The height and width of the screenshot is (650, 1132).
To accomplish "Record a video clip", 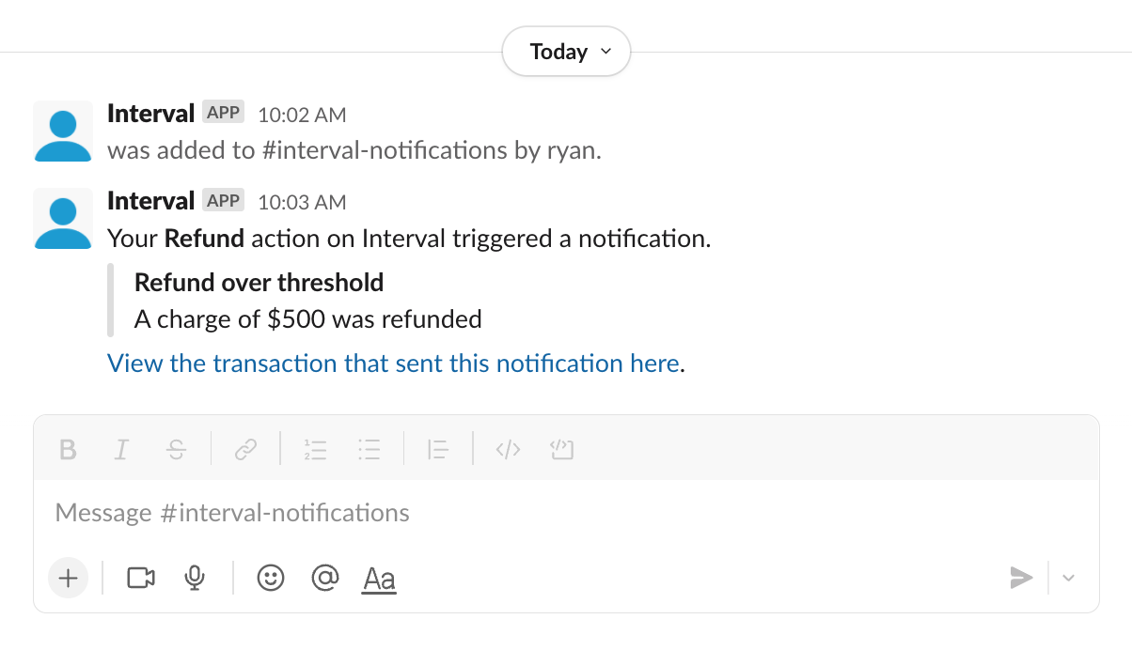I will 141,578.
